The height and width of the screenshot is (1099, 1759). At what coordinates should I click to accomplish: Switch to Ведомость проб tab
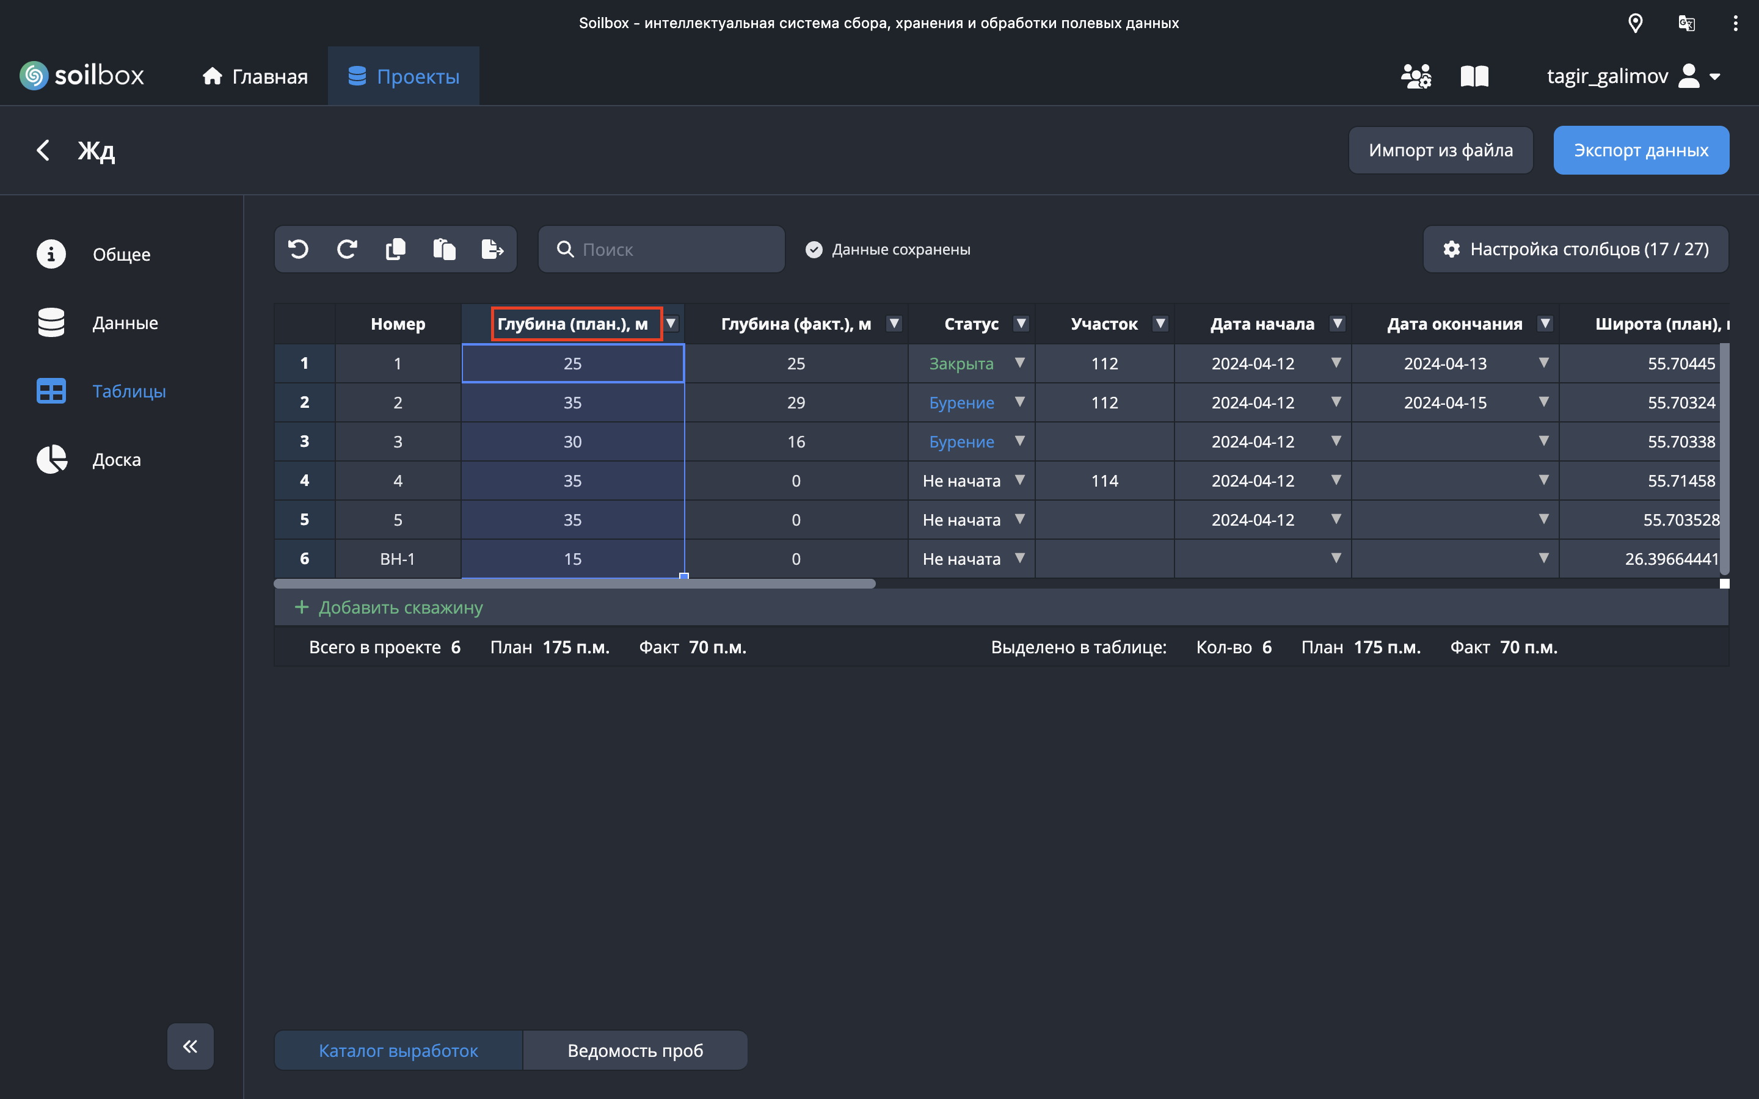click(x=635, y=1050)
